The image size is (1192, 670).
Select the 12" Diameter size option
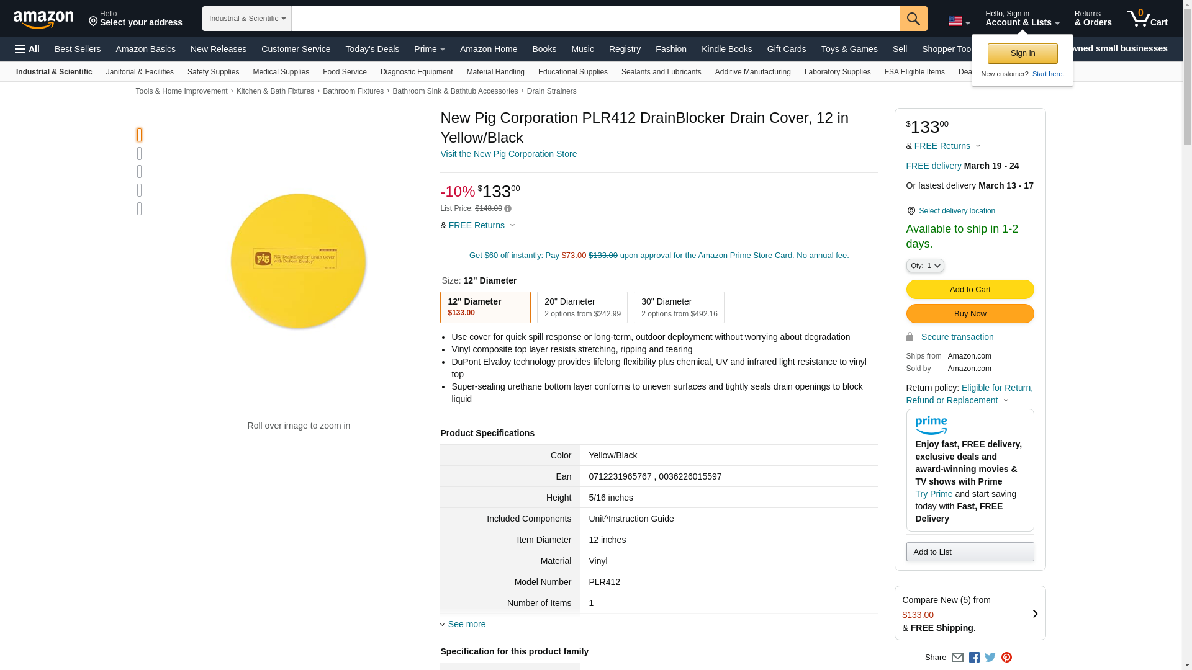[x=485, y=307]
